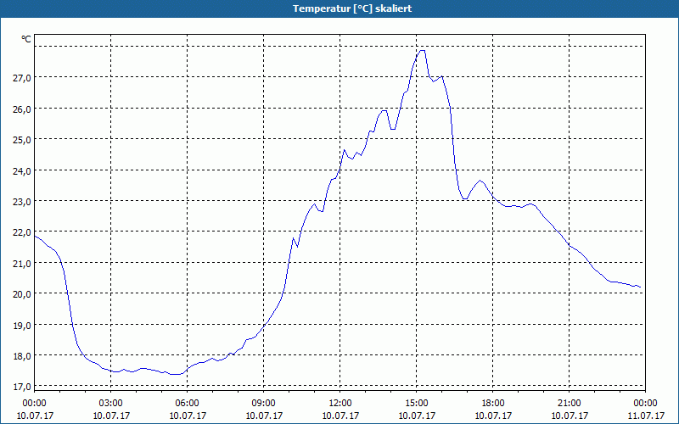Select the 23,0 y-axis label
679x424 pixels.
(22, 201)
